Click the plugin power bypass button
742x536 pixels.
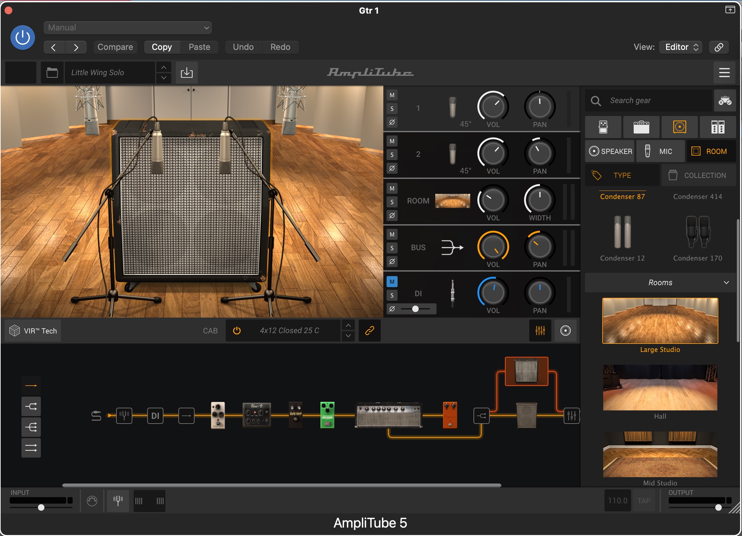[x=23, y=38]
